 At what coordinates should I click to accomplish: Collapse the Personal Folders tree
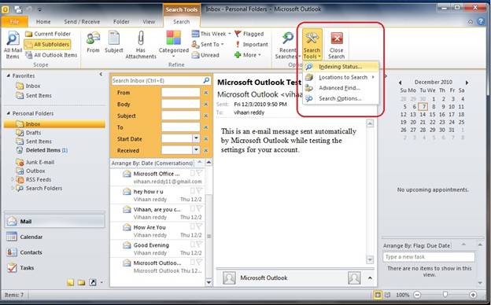pos(9,113)
